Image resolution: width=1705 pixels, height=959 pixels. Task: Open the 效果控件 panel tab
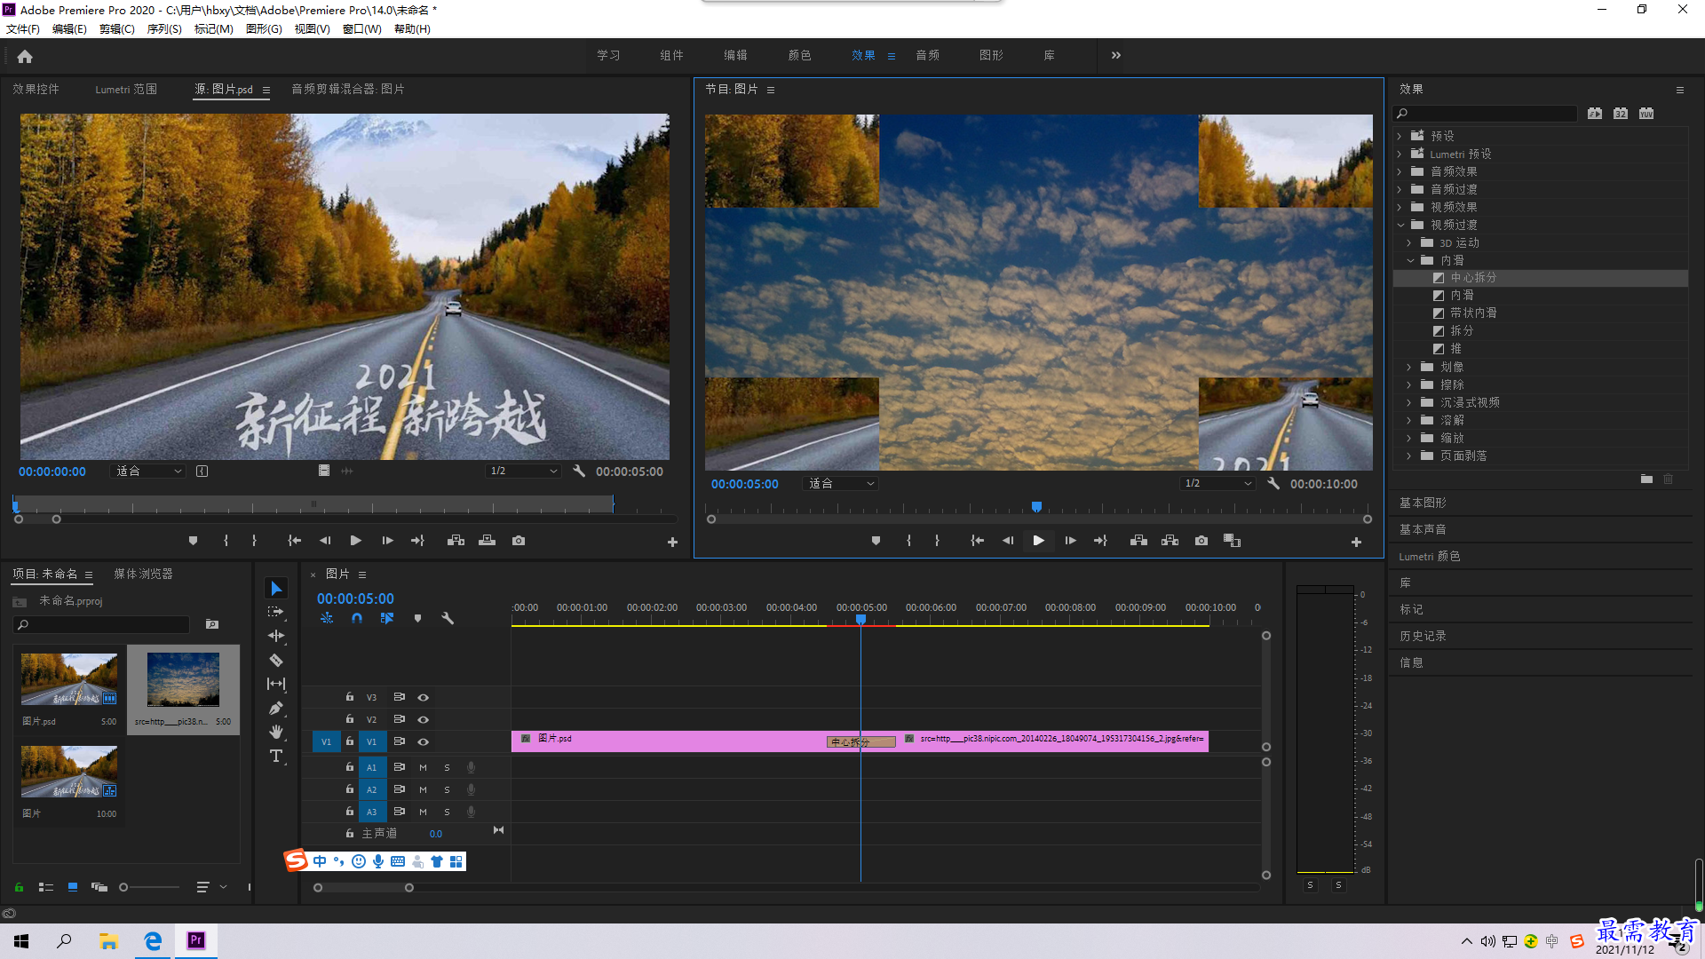pyautogui.click(x=36, y=89)
